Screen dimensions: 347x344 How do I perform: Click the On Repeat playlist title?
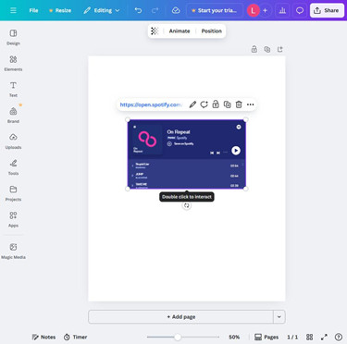[179, 131]
